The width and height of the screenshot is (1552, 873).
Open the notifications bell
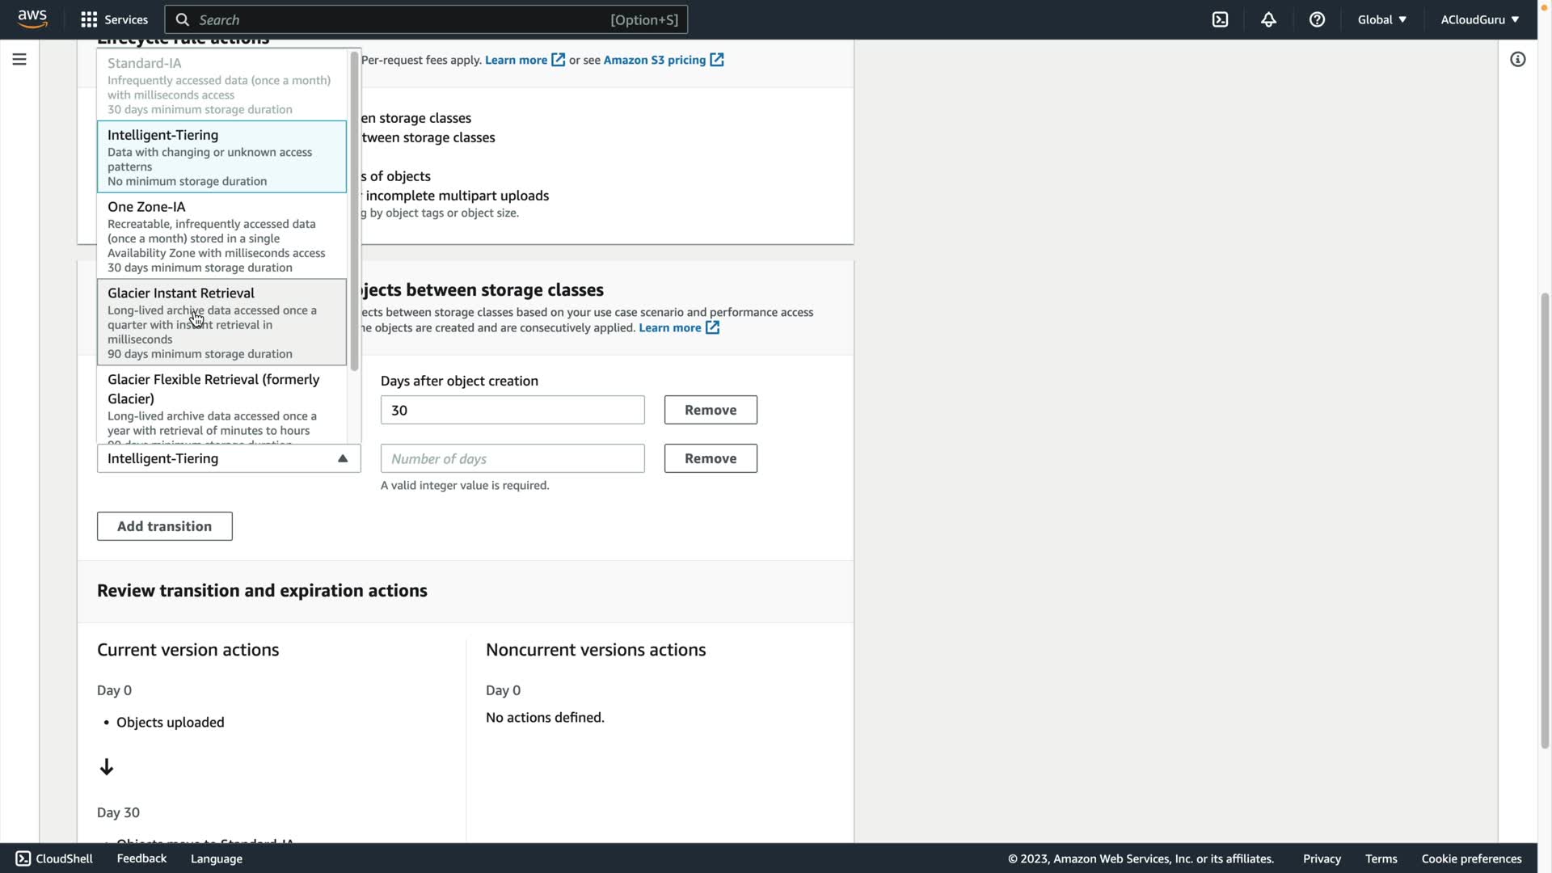coord(1268,19)
